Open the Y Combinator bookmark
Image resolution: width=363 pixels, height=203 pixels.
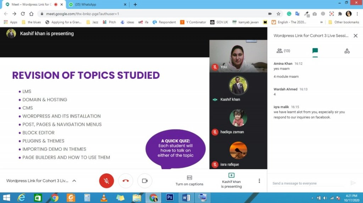(193, 22)
